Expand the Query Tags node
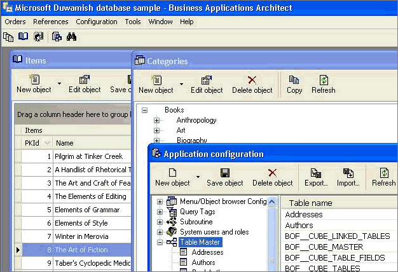Viewport: 398px width, 272px height. (160, 212)
